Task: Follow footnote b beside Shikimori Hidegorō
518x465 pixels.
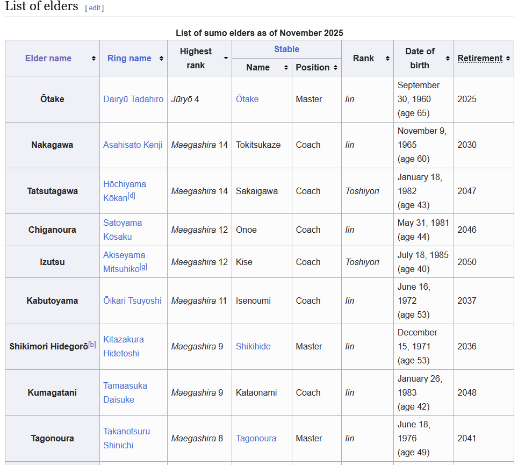Action: pos(92,344)
